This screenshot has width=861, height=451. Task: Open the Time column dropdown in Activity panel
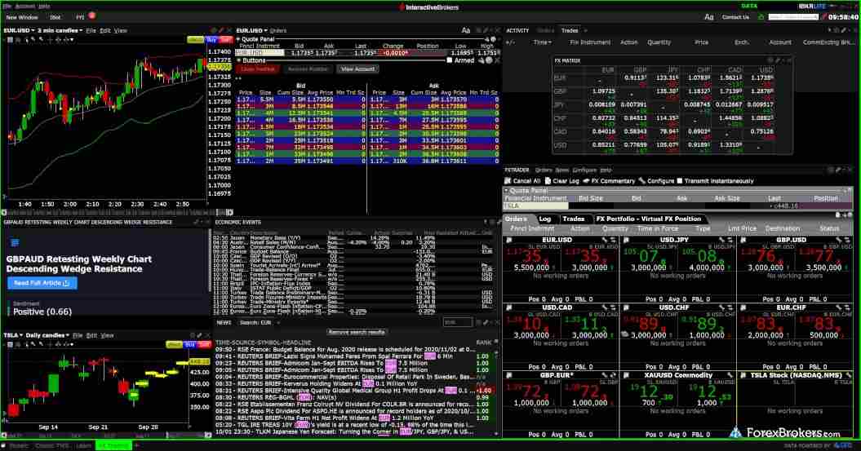(x=542, y=42)
